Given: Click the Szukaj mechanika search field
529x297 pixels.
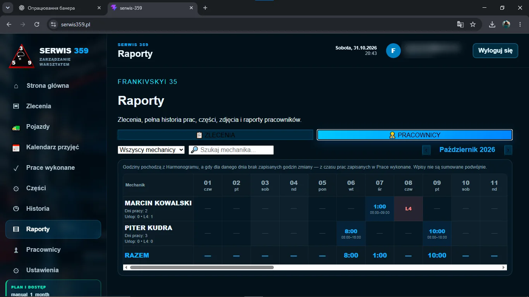Looking at the screenshot, I should point(231,150).
